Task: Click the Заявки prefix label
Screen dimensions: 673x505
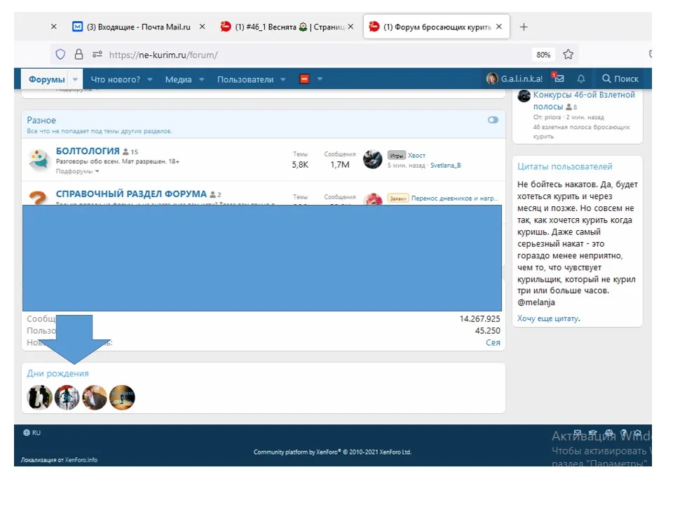Action: 398,198
